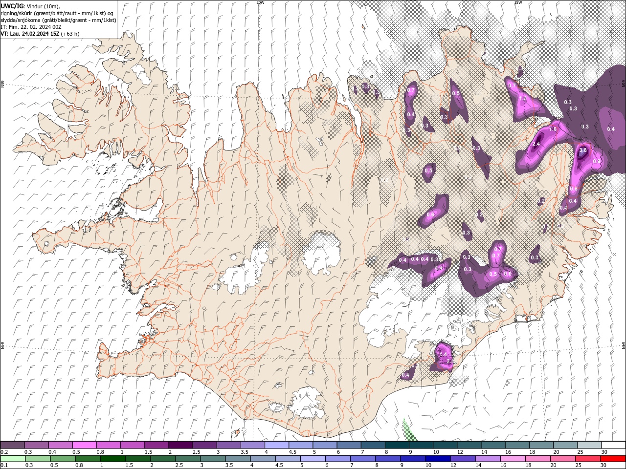Viewport: 626px width, 469px height.
Task: Click the deep navy blue 10 swatch in bottom legend row
Action: tap(437, 459)
